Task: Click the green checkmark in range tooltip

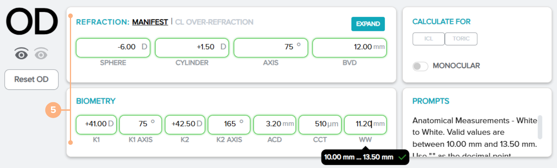Action: [x=402, y=157]
